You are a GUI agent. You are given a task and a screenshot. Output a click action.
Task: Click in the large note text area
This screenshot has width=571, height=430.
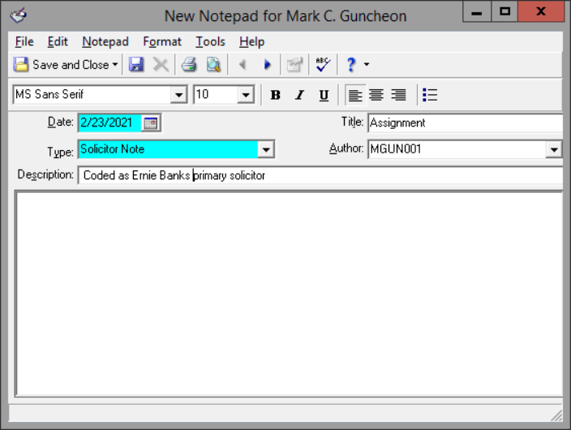click(x=290, y=294)
